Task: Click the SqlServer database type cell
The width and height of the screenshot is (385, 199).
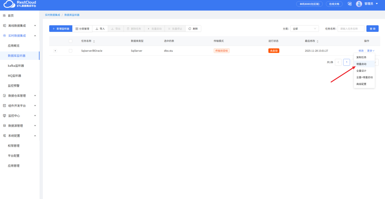Action: point(137,51)
